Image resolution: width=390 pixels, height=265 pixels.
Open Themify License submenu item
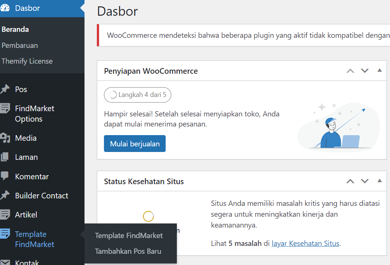tap(27, 61)
